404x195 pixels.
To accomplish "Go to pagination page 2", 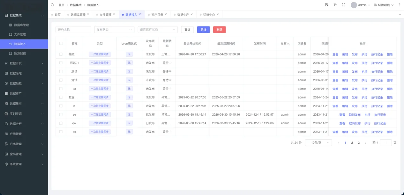I will pyautogui.click(x=352, y=143).
